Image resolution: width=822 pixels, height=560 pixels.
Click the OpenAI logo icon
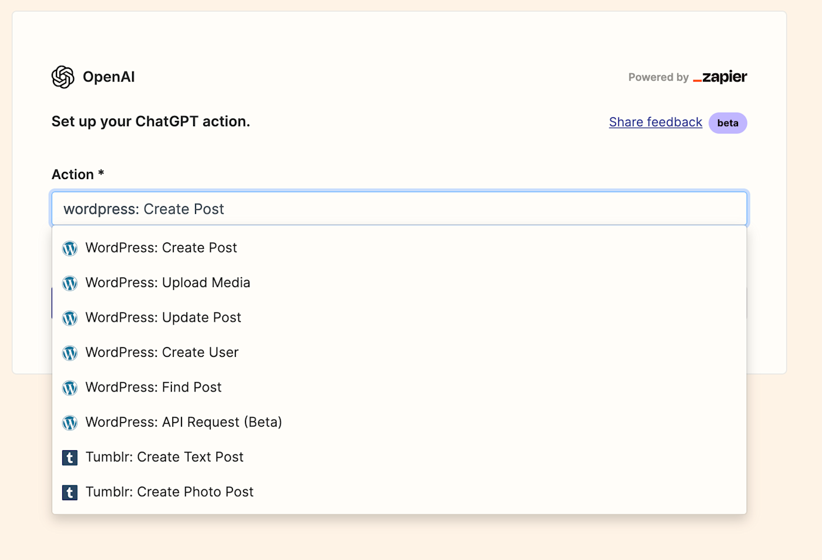[x=63, y=77]
